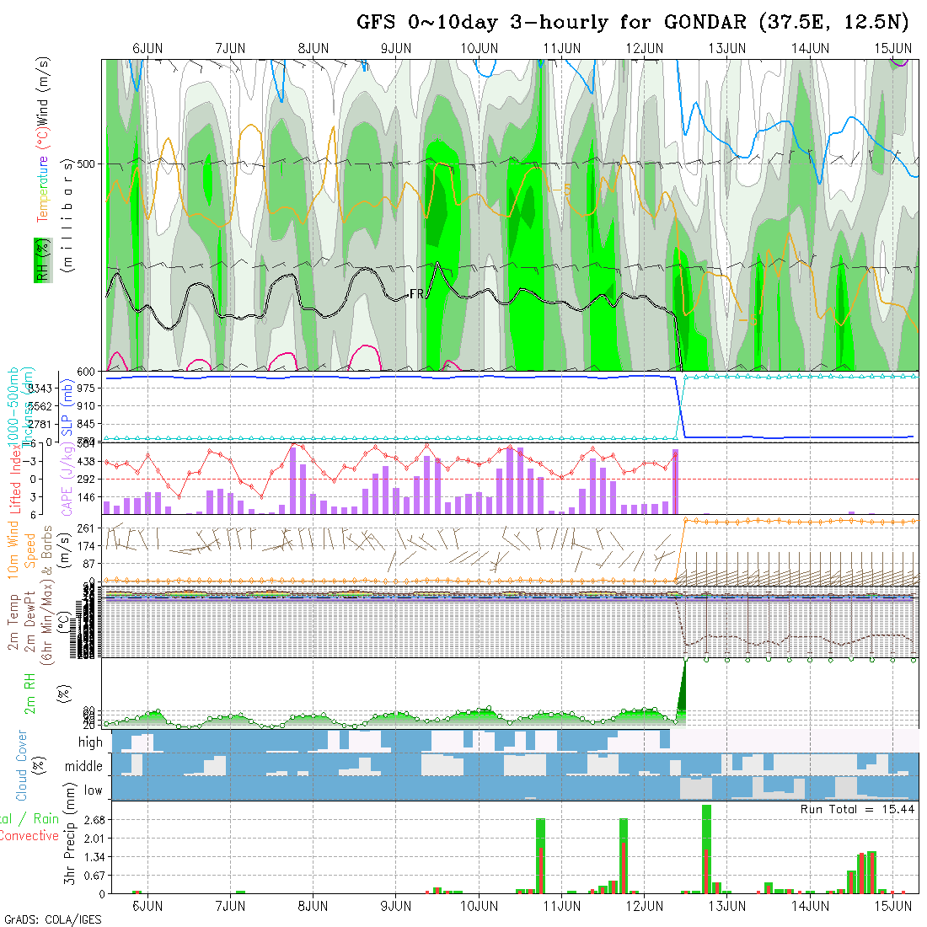
Task: Click the low cloud cover row label
Action: pyautogui.click(x=93, y=790)
